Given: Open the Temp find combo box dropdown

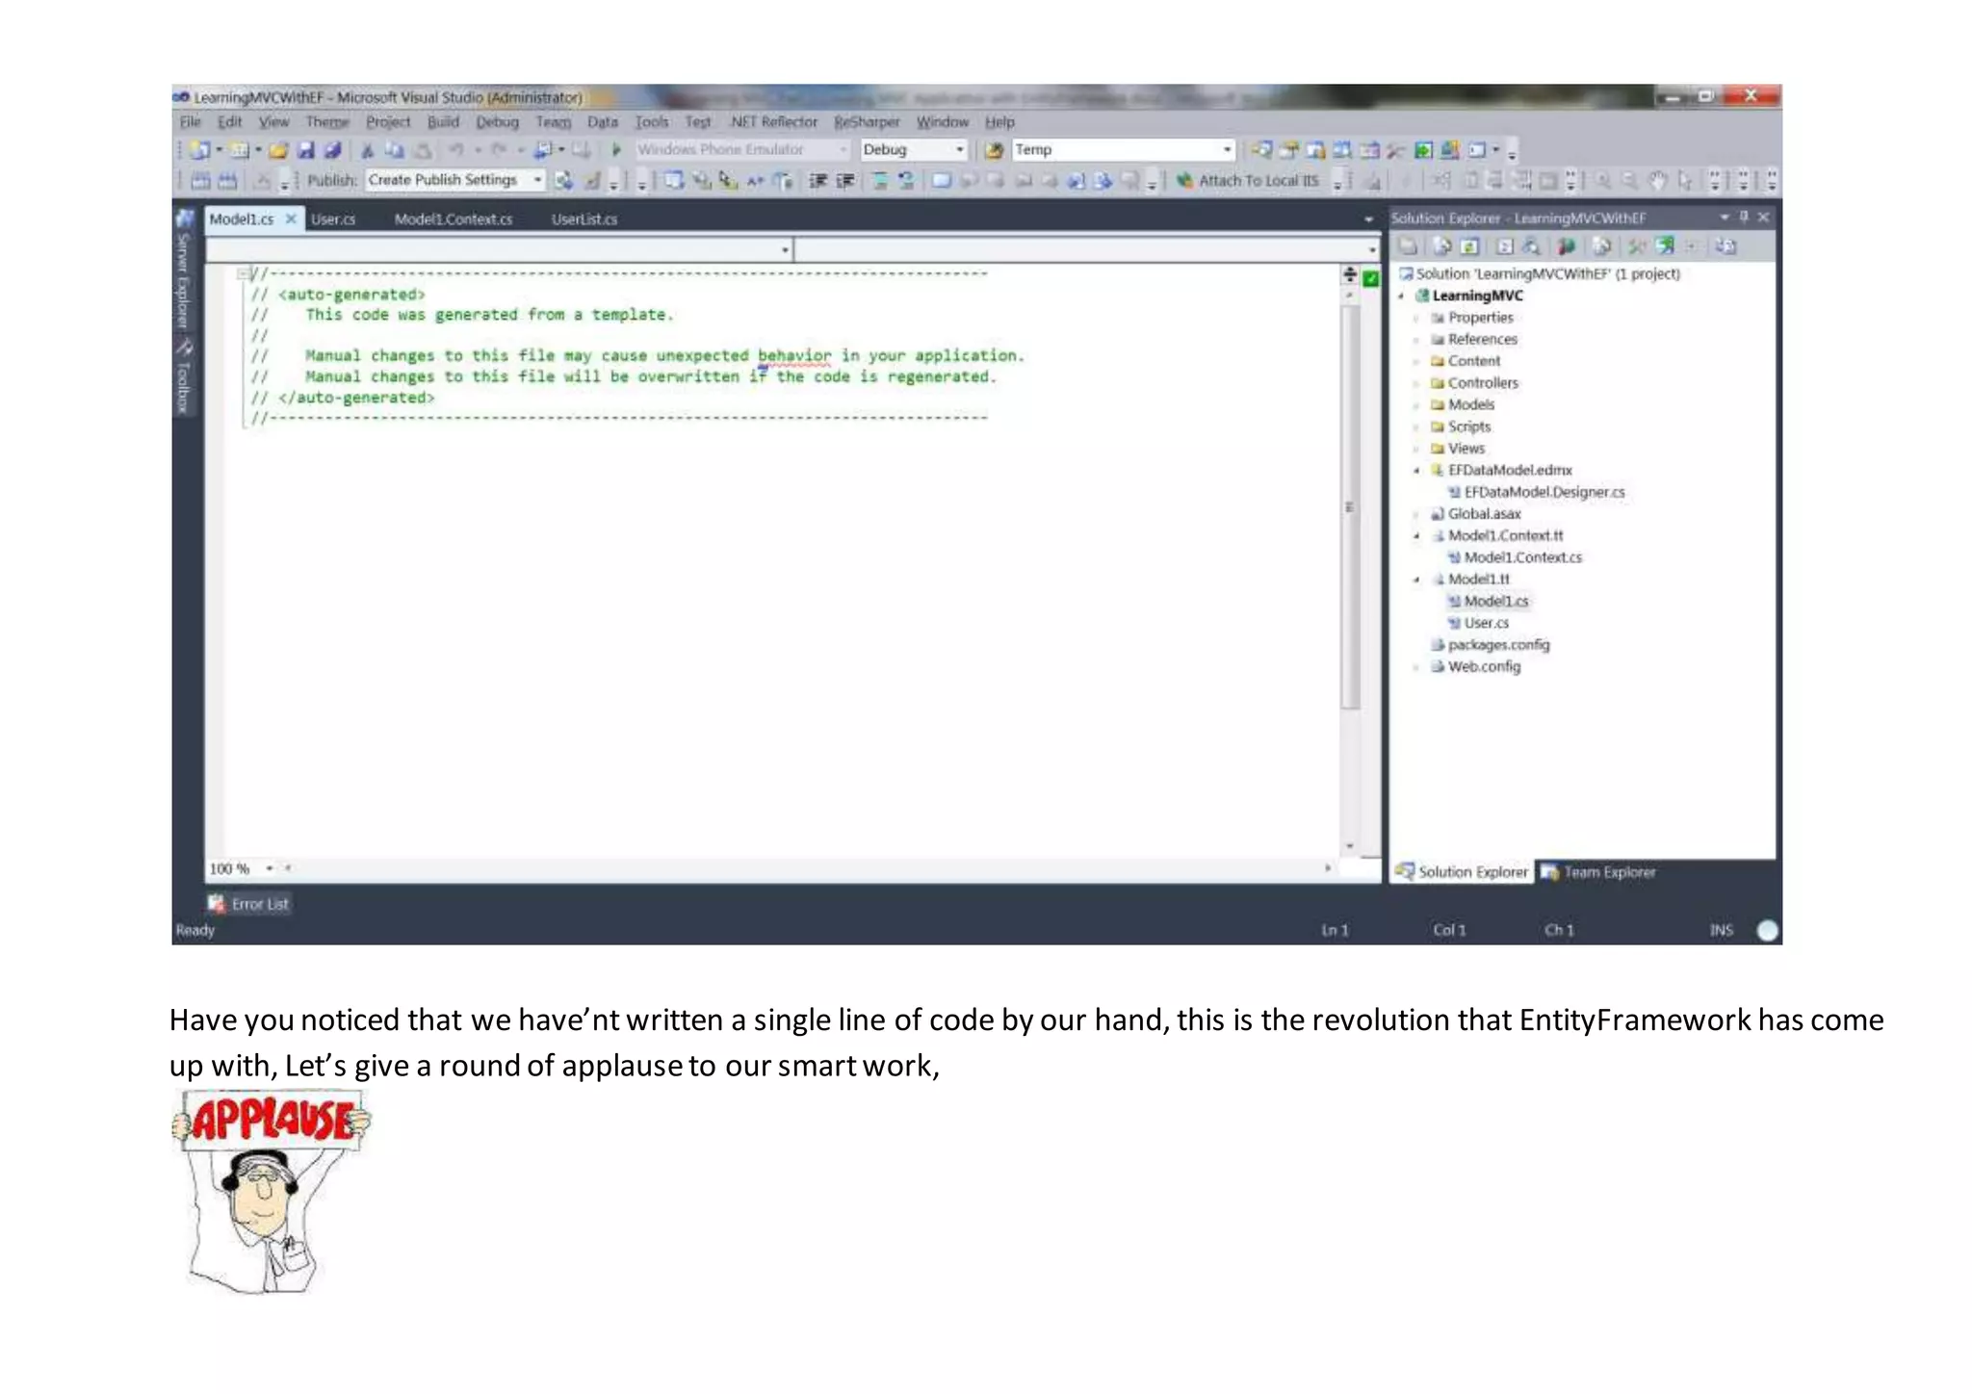Looking at the screenshot, I should pyautogui.click(x=1227, y=150).
